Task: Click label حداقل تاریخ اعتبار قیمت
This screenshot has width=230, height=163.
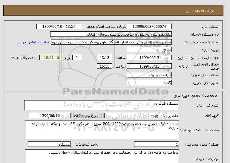Action: click(x=206, y=66)
